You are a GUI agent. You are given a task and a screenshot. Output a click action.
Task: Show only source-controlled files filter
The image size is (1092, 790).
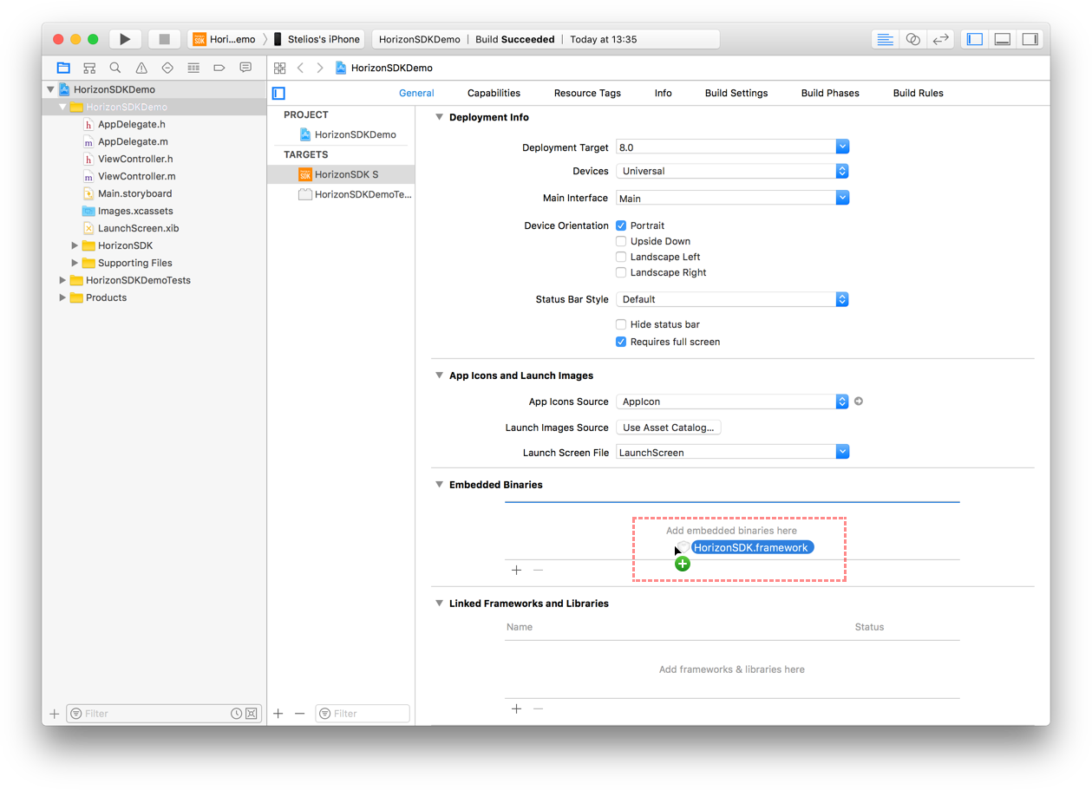point(252,714)
